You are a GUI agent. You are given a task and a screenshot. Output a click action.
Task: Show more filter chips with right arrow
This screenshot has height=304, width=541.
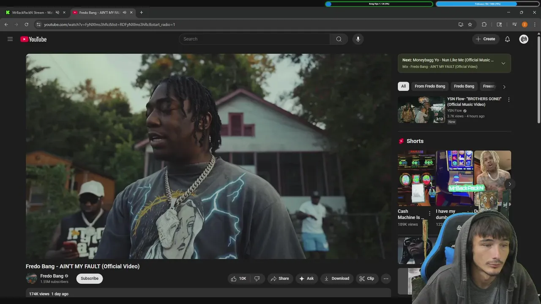point(504,87)
